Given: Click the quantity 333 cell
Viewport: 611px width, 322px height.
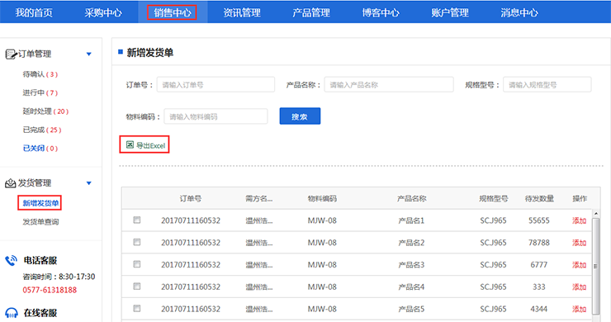Looking at the screenshot, I should tap(539, 287).
